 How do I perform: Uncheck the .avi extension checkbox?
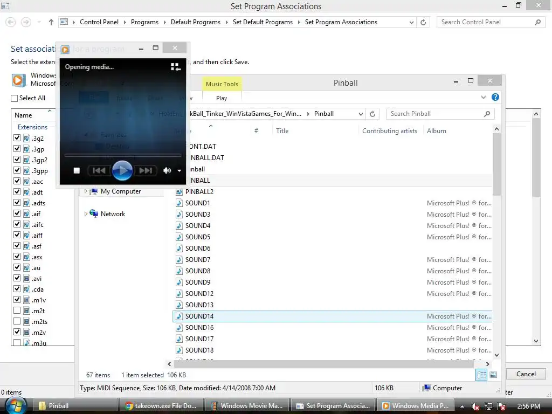click(x=17, y=278)
